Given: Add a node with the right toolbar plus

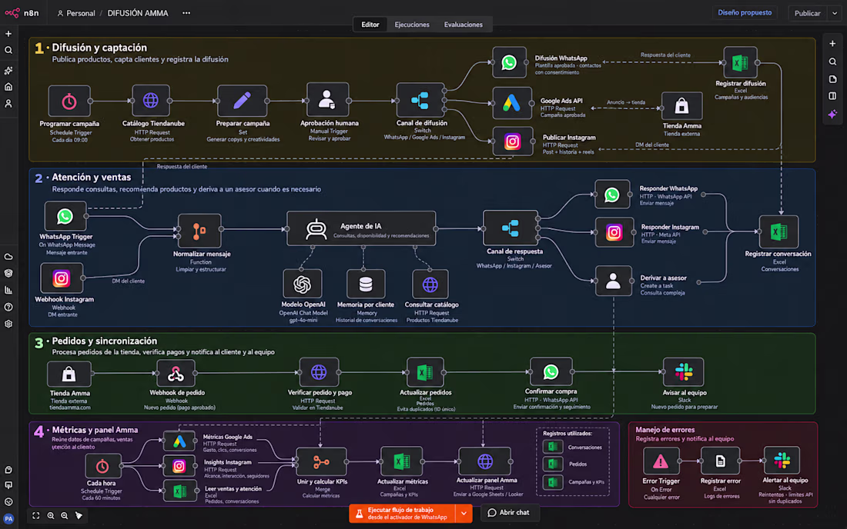Looking at the screenshot, I should click(832, 44).
